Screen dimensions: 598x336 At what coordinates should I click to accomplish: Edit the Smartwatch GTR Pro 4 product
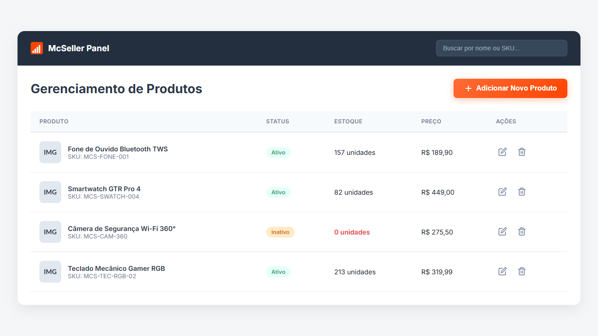(x=503, y=192)
